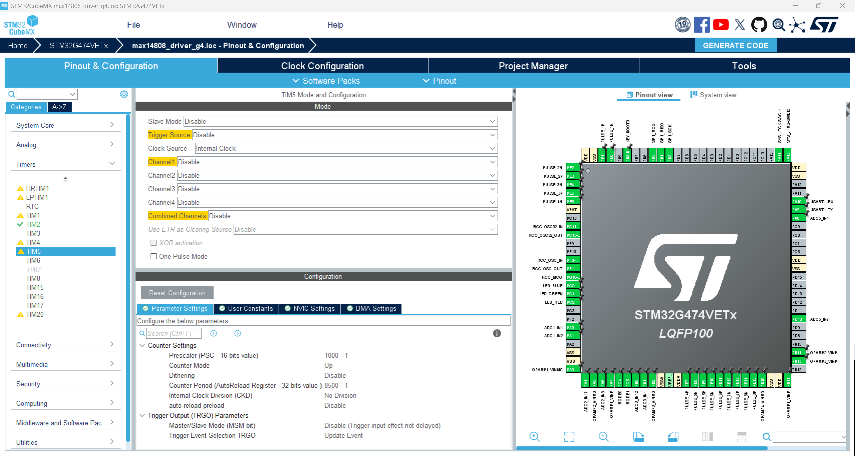
Task: Collapse the Counter Settings group
Action: [x=142, y=346]
